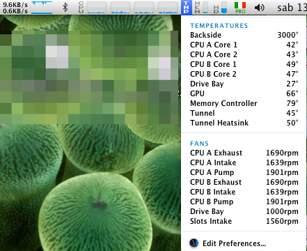Click the second CPU core graph
The image size is (307, 251).
point(120,8)
